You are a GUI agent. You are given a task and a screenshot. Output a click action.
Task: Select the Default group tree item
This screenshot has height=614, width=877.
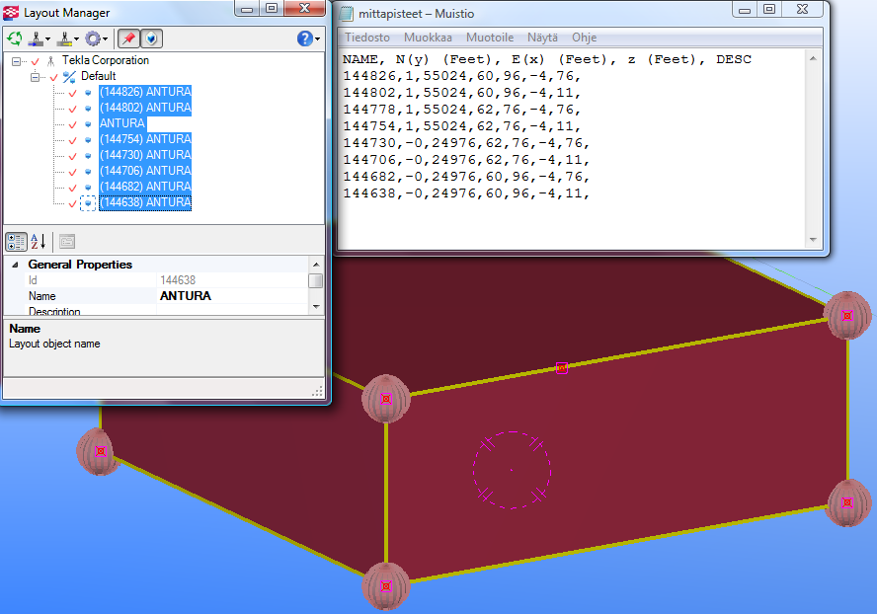[99, 76]
